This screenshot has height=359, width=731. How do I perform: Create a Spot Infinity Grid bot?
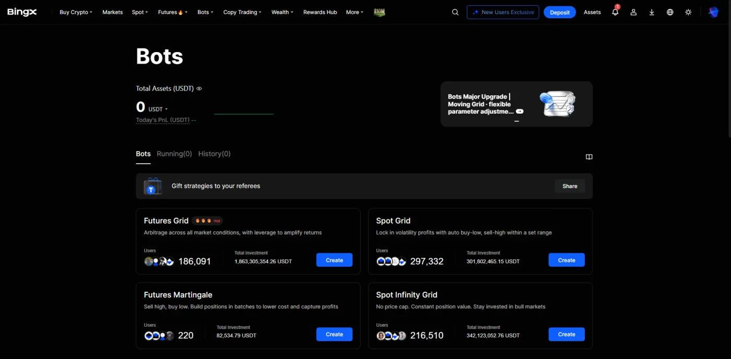(x=567, y=335)
